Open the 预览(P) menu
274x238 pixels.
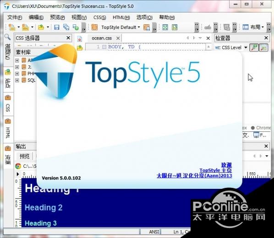coord(57,17)
